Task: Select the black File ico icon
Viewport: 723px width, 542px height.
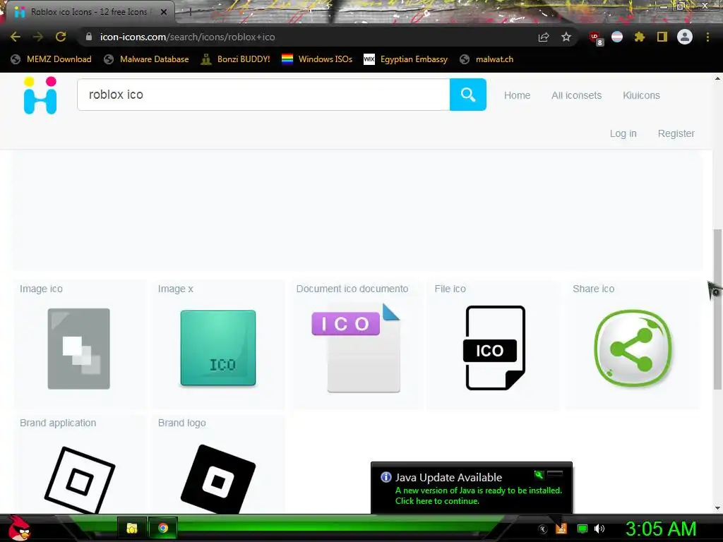Action: pos(495,347)
